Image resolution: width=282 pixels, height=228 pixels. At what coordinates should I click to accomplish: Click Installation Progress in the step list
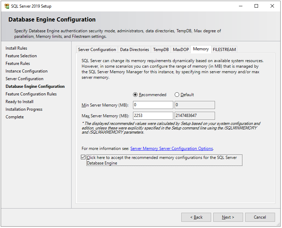coord(24,109)
